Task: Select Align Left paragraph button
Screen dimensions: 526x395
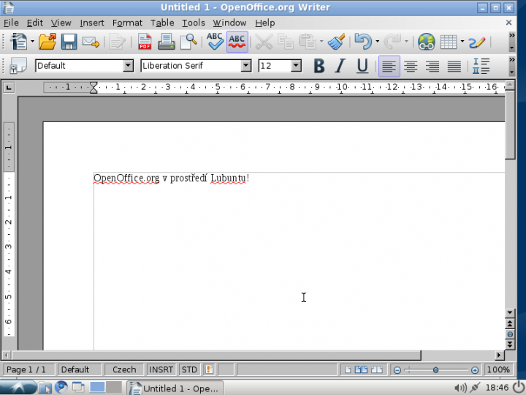Action: [x=389, y=66]
